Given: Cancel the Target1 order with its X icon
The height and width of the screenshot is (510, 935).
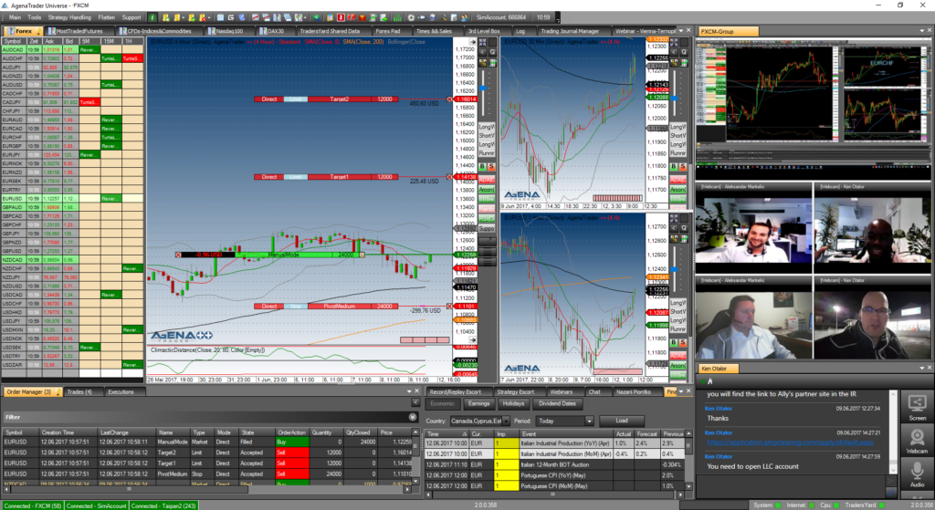Looking at the screenshot, I should [x=449, y=177].
